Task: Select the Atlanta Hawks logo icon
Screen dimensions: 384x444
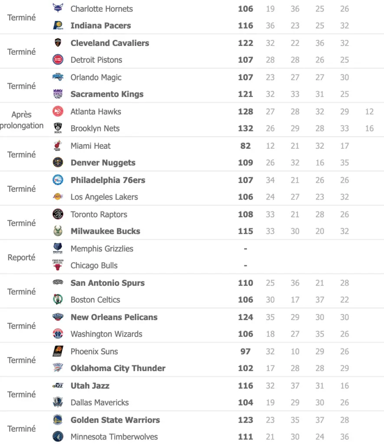Action: pos(58,111)
